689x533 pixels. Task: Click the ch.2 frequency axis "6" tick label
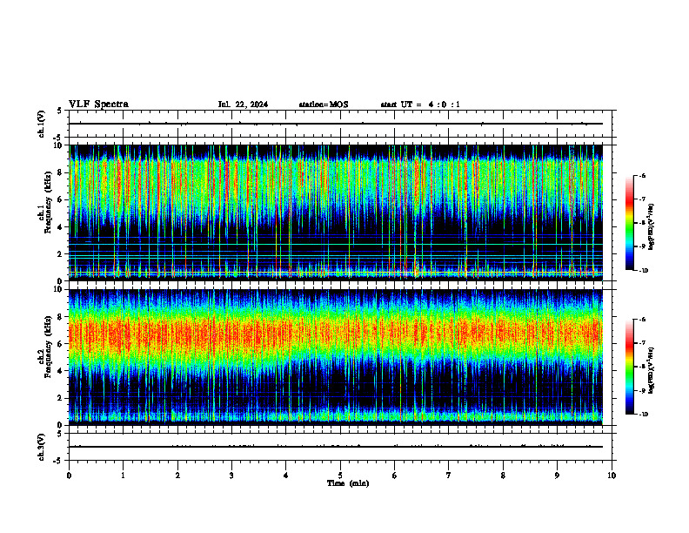[61, 344]
